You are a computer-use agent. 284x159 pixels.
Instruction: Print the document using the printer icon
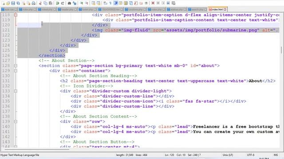coord(34,3)
